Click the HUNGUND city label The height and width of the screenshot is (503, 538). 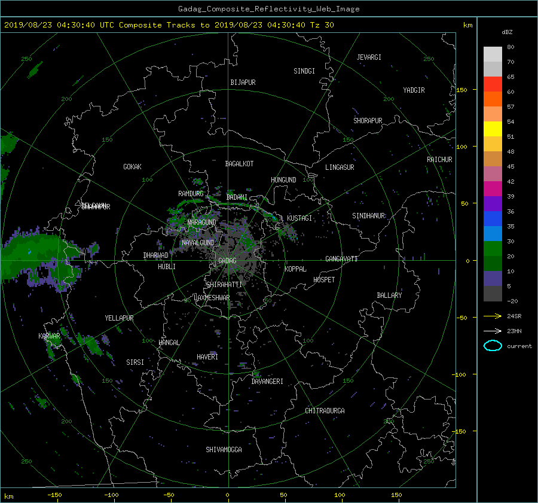283,180
